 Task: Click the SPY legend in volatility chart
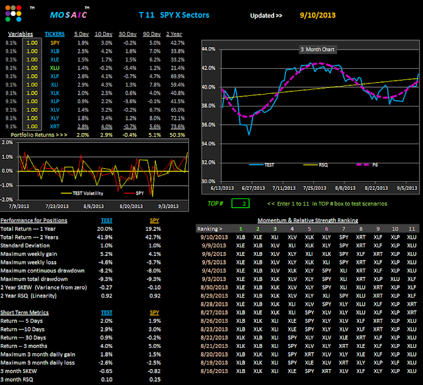click(x=135, y=193)
